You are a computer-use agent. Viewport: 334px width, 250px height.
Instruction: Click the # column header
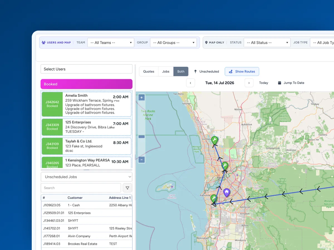[44, 198]
